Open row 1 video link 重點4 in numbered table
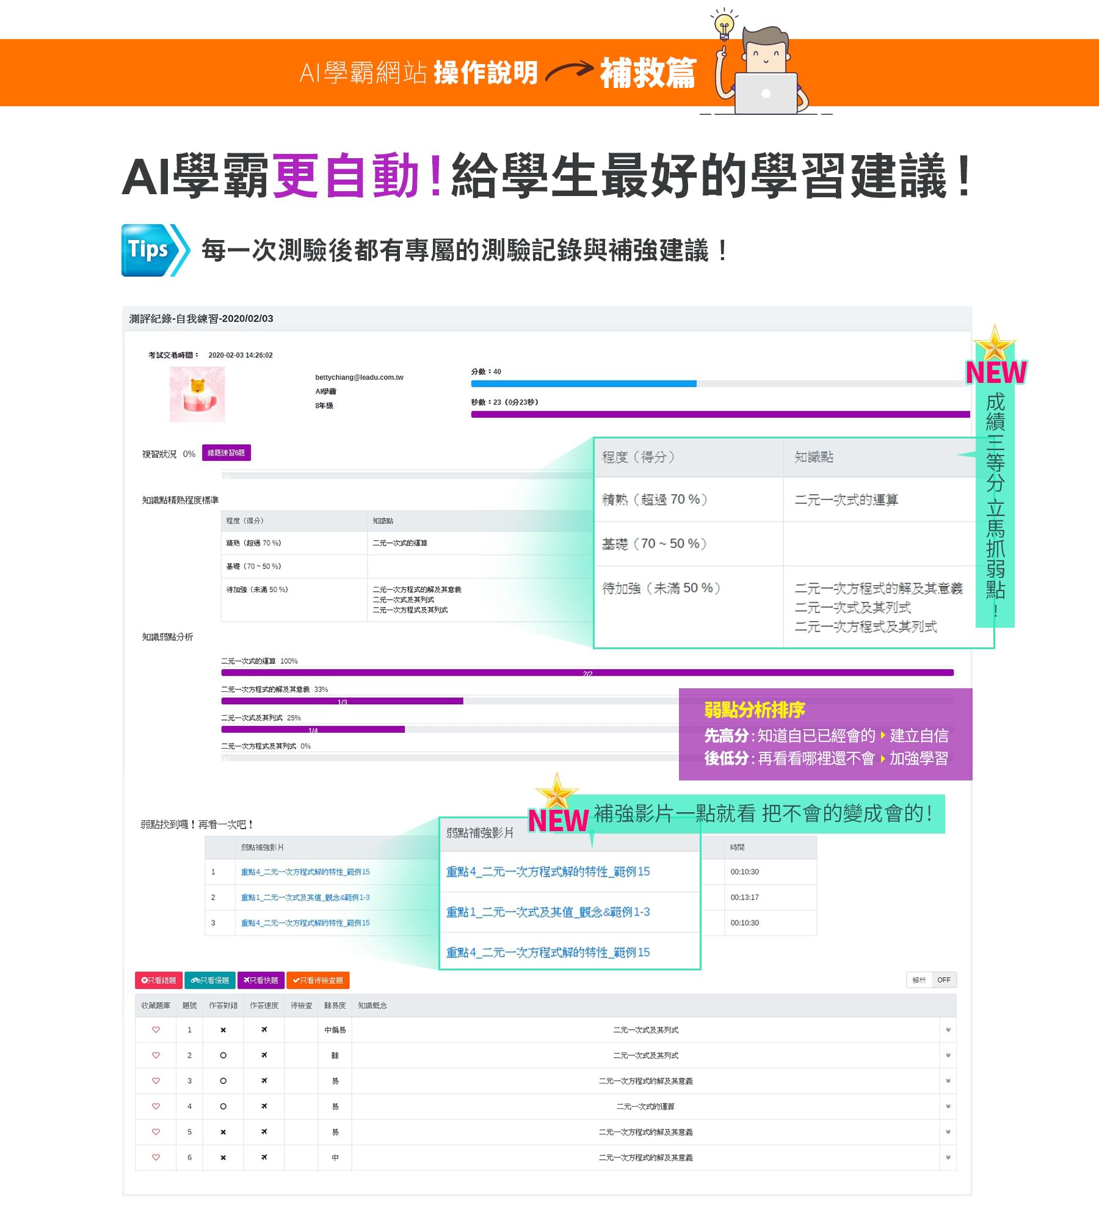This screenshot has height=1222, width=1099. click(305, 872)
